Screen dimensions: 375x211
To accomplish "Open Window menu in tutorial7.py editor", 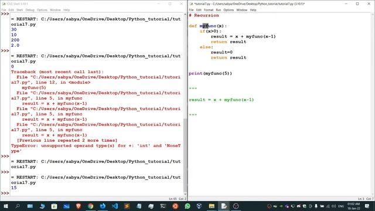I will click(242, 10).
